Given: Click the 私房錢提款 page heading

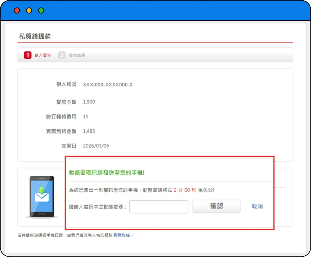Looking at the screenshot, I should pyautogui.click(x=35, y=36).
